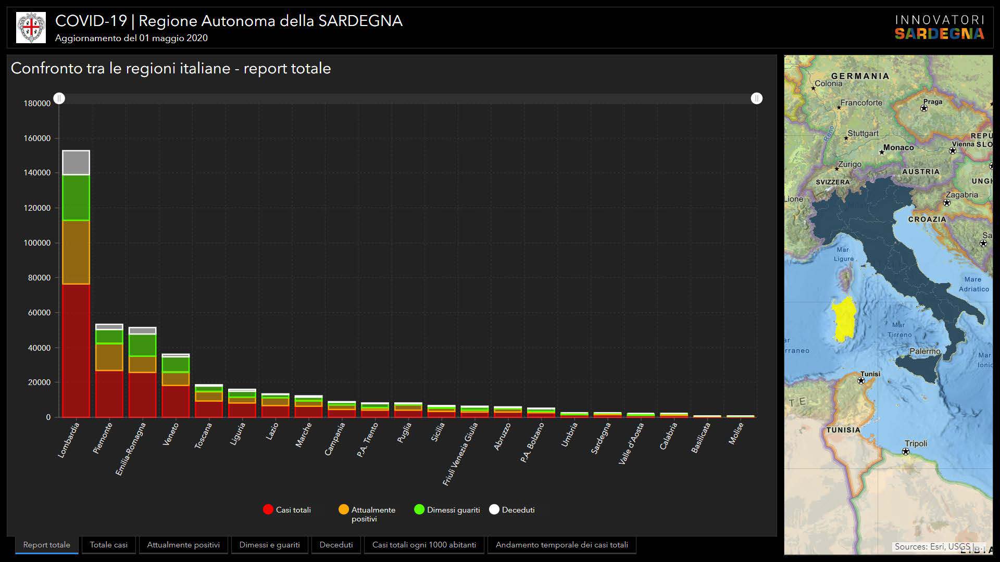This screenshot has width=1000, height=562.
Task: Select the yellow Sardegna island on map
Action: click(x=844, y=320)
